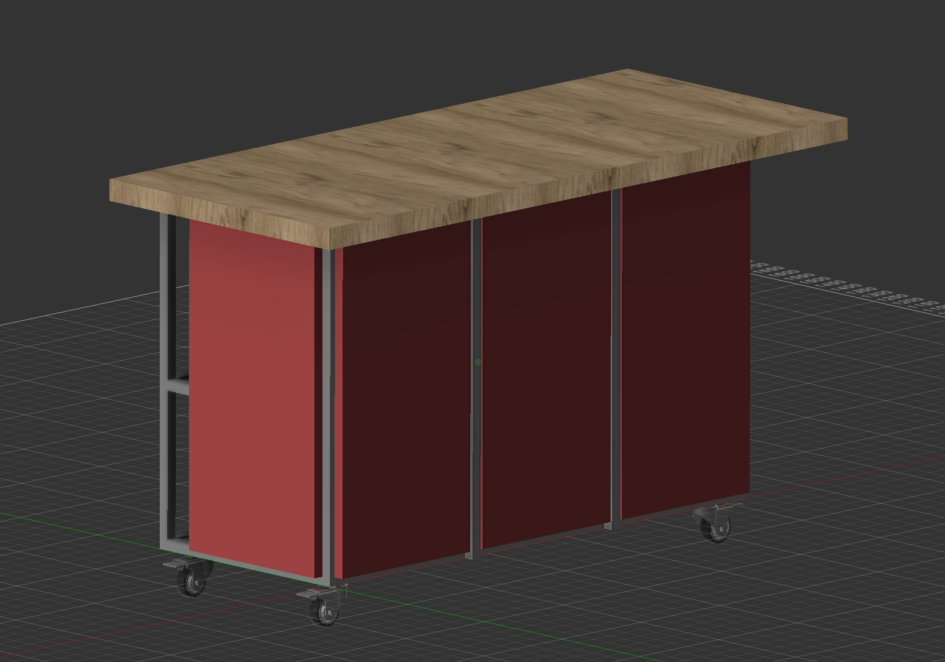945x662 pixels.
Task: Click the 1500 ruler marker on the grid edge
Action: point(813,282)
